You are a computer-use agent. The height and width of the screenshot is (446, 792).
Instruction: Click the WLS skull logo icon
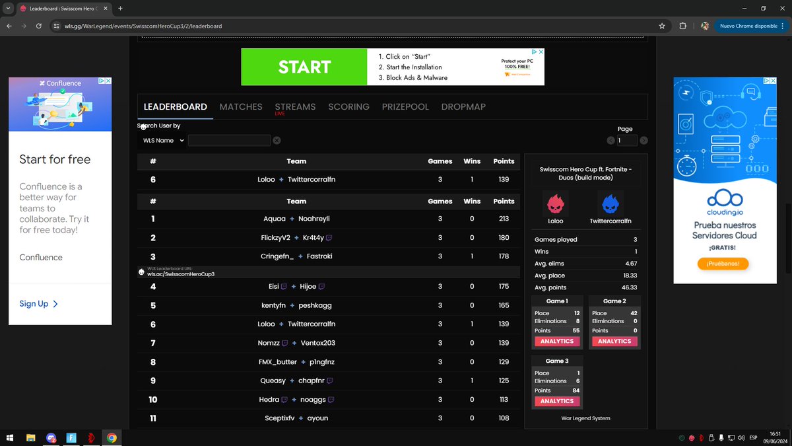[141, 272]
